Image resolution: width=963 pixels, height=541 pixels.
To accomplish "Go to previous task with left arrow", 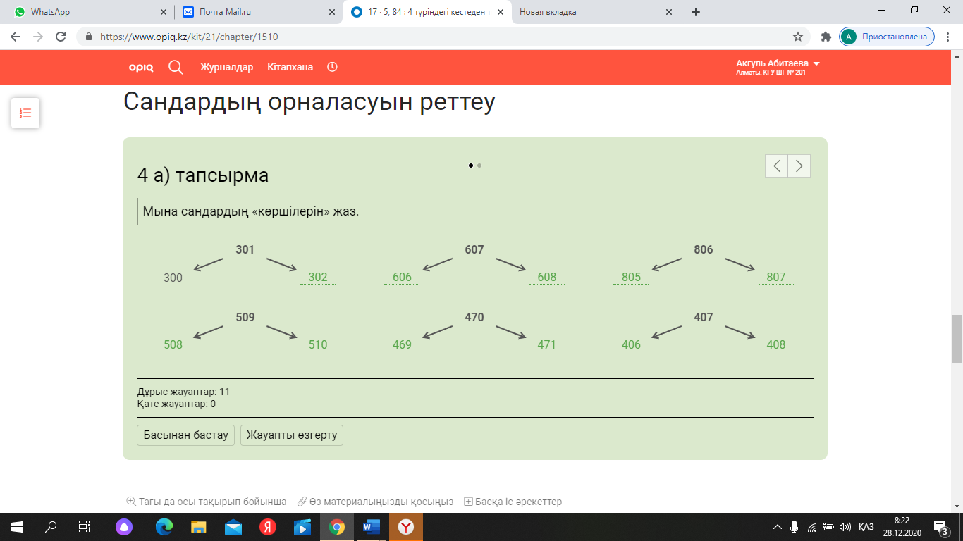I will tap(776, 166).
